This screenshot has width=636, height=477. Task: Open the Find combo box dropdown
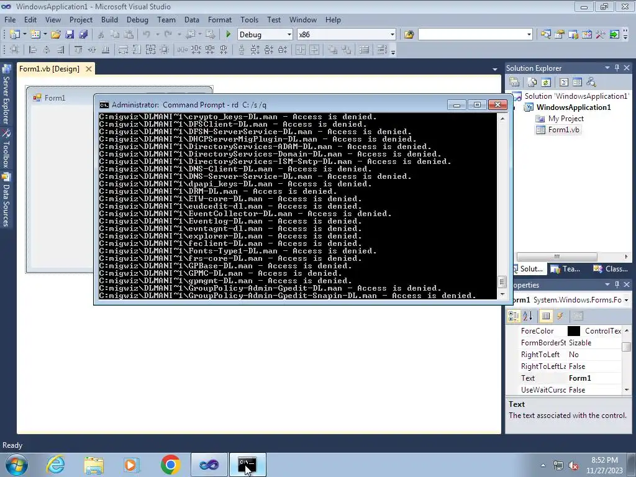(529, 35)
